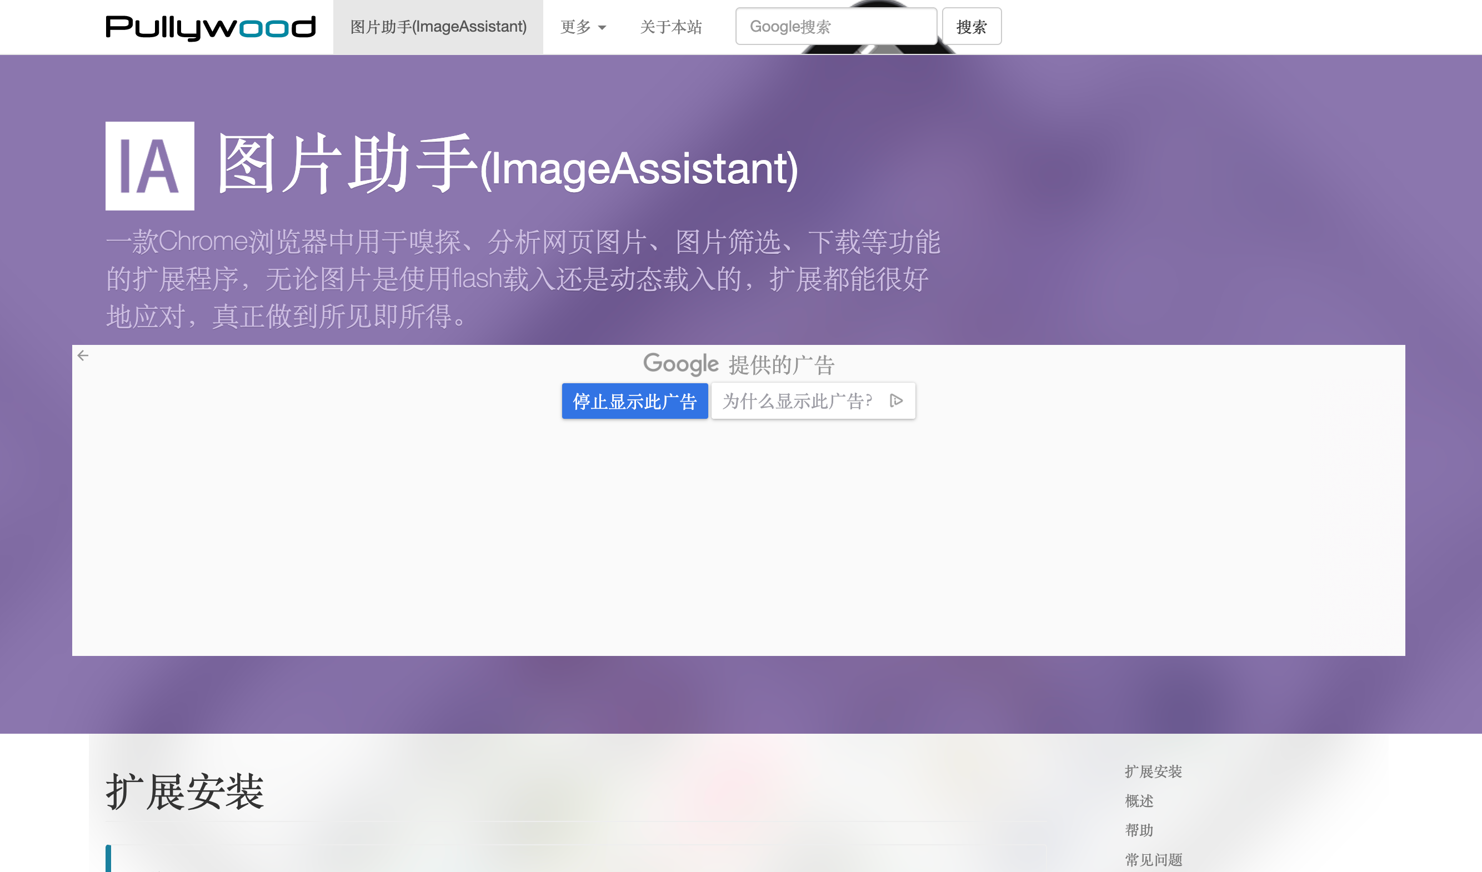Screen dimensions: 1482x872
Task: Click the purple IA logo square
Action: click(x=149, y=166)
